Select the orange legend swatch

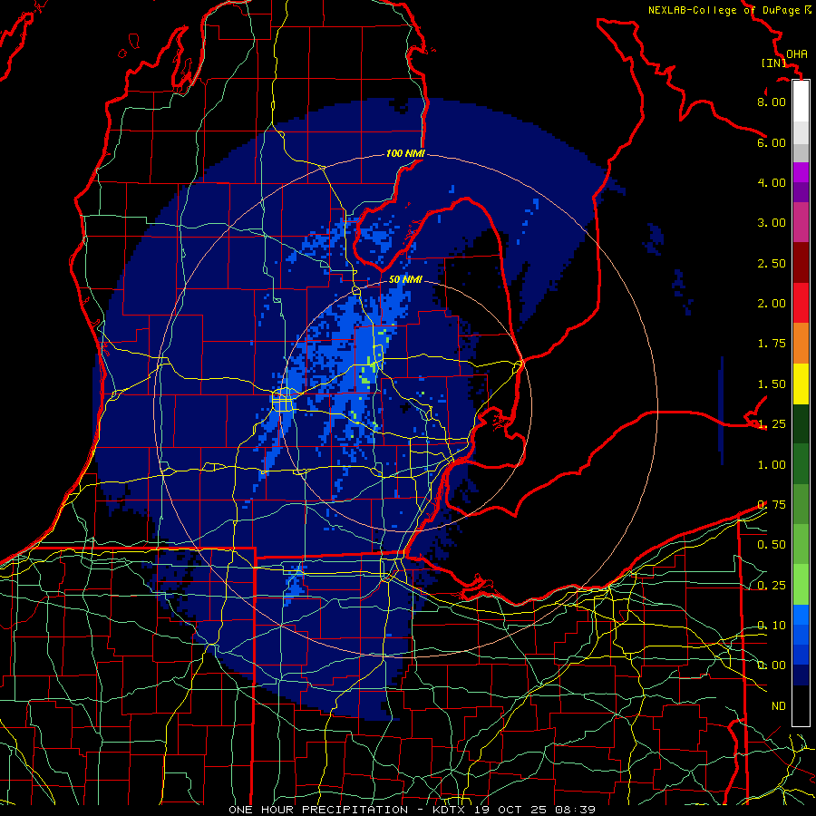[801, 344]
